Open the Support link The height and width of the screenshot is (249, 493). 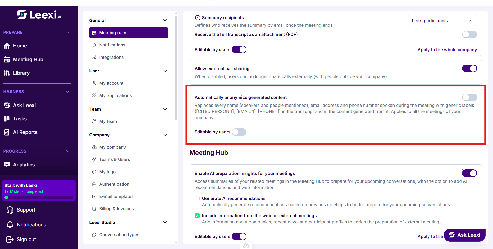click(26, 210)
